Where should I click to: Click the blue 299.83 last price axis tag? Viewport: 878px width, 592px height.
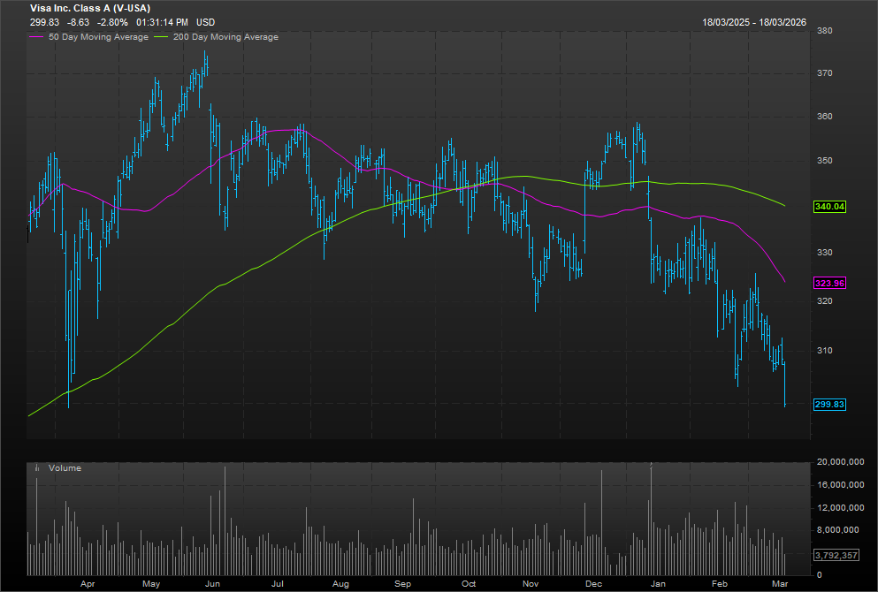(829, 405)
